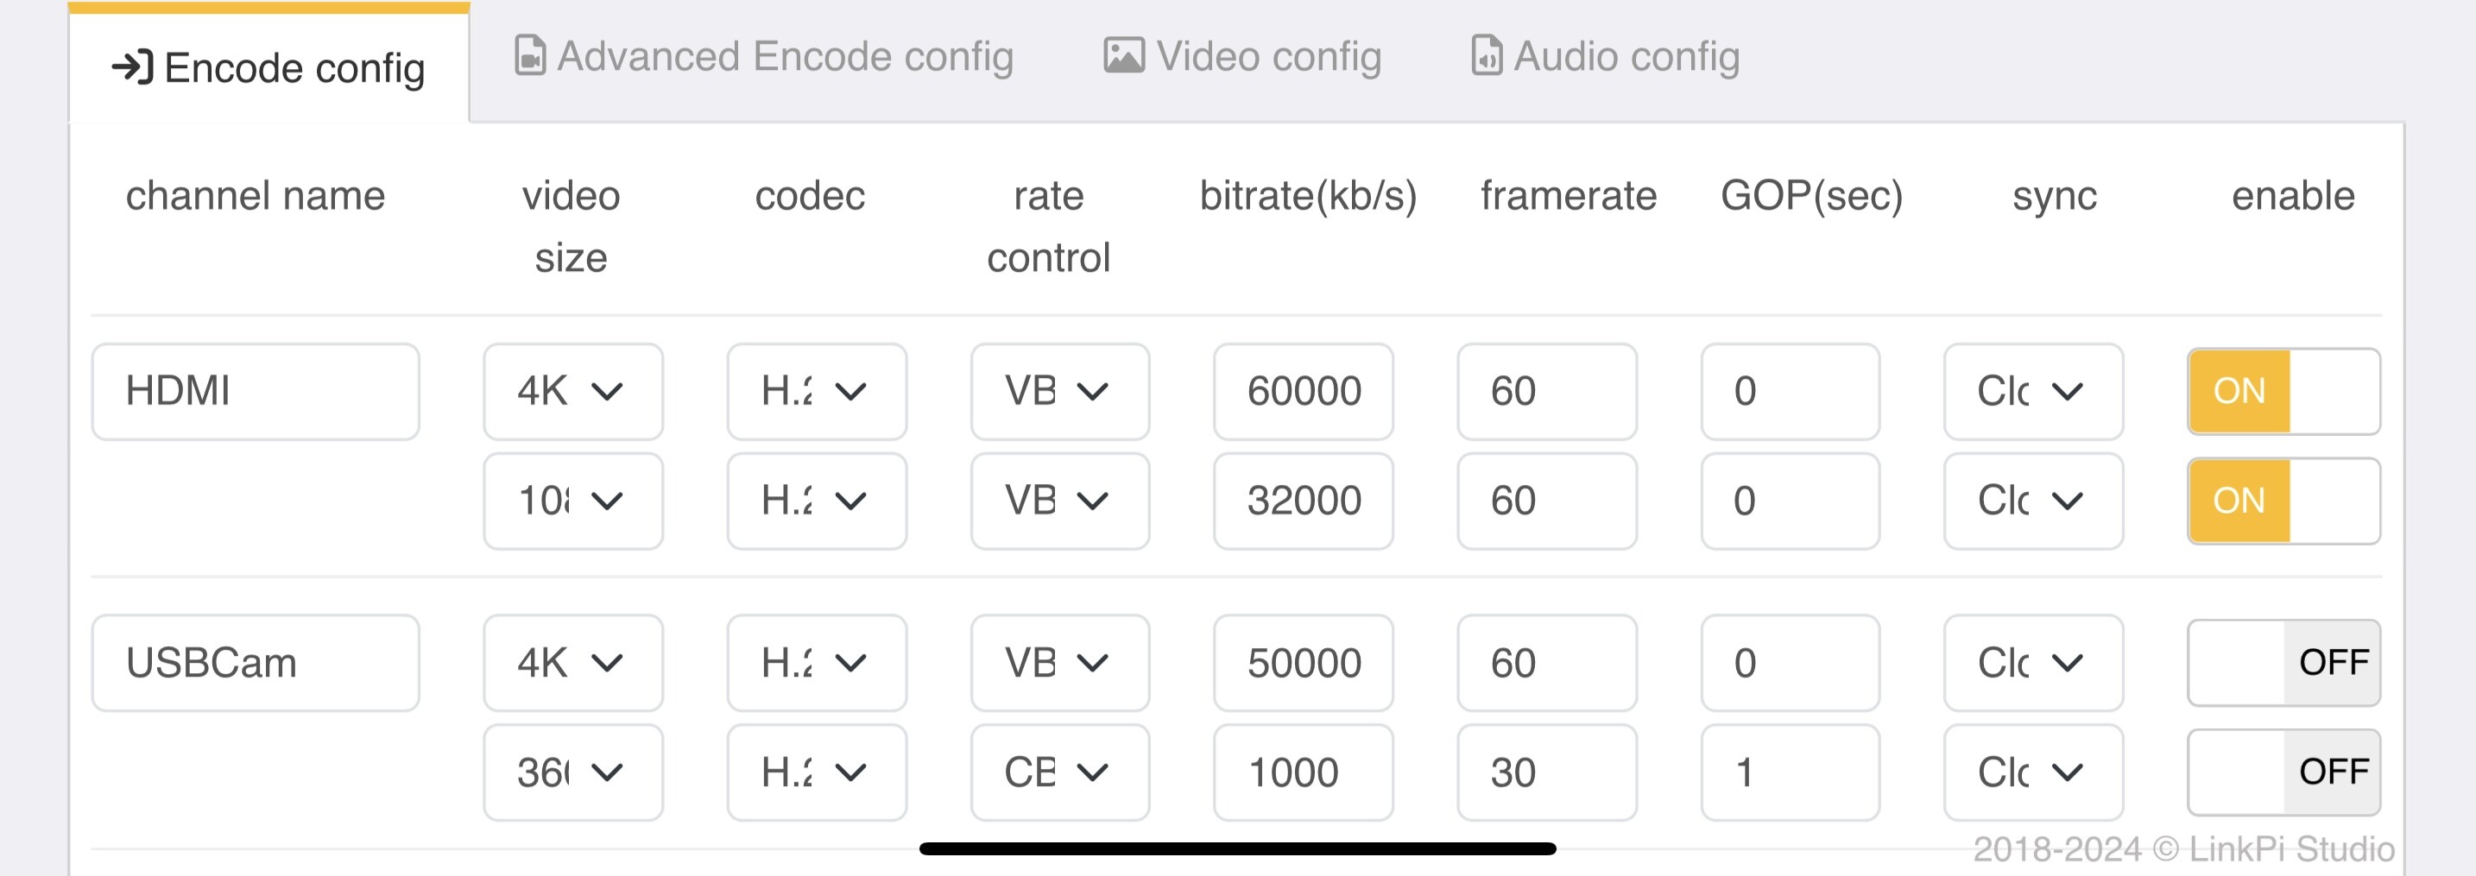This screenshot has height=876, width=2476.
Task: Enable USBCam main stream toggle
Action: tap(2283, 663)
